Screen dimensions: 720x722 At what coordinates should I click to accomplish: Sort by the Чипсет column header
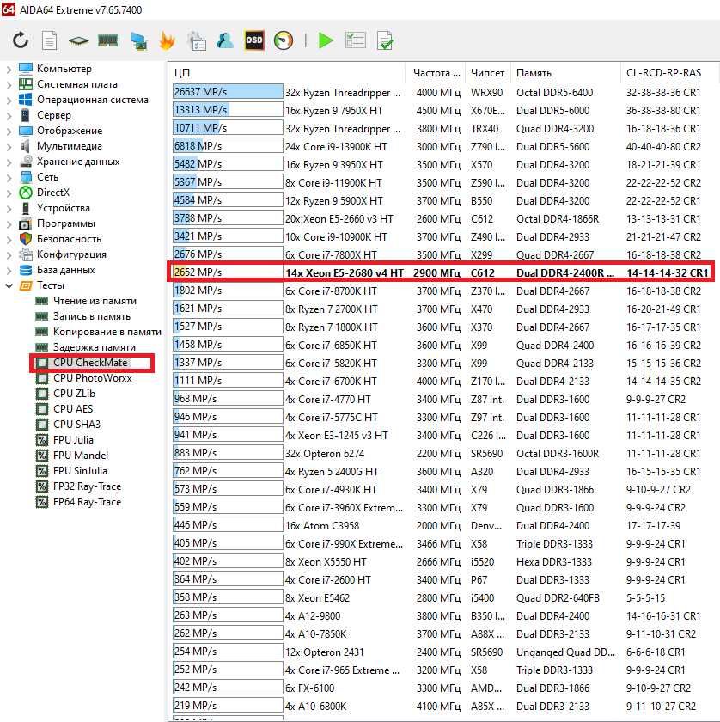tap(487, 73)
